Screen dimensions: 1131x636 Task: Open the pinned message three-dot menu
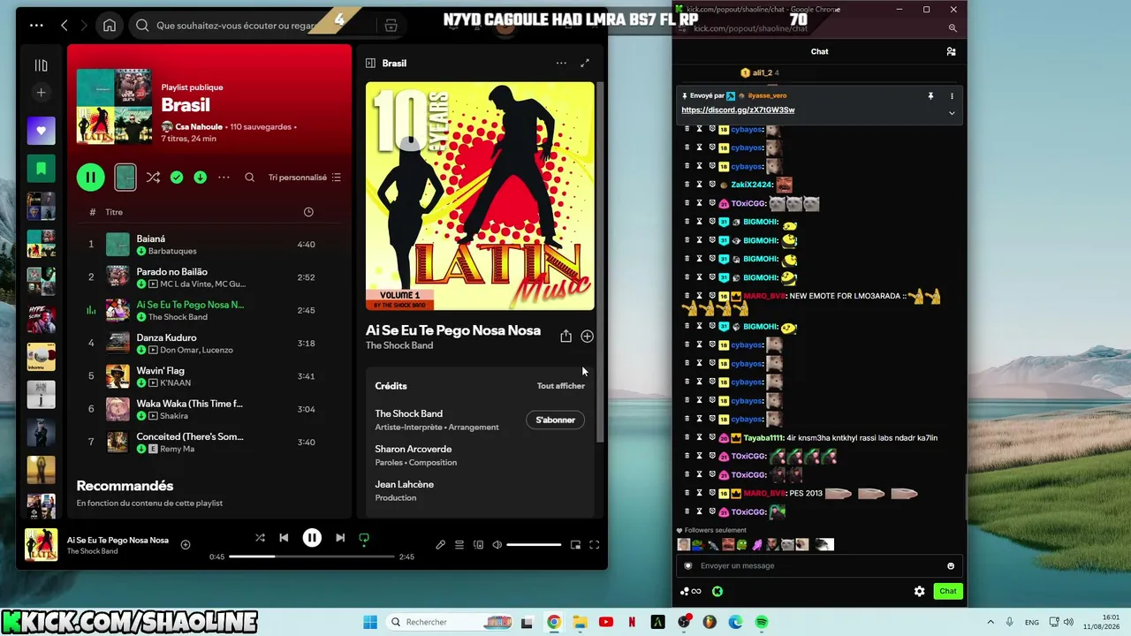(952, 95)
